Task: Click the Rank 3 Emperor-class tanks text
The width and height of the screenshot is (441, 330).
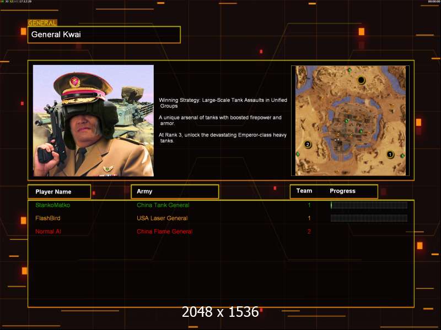Action: pyautogui.click(x=223, y=138)
